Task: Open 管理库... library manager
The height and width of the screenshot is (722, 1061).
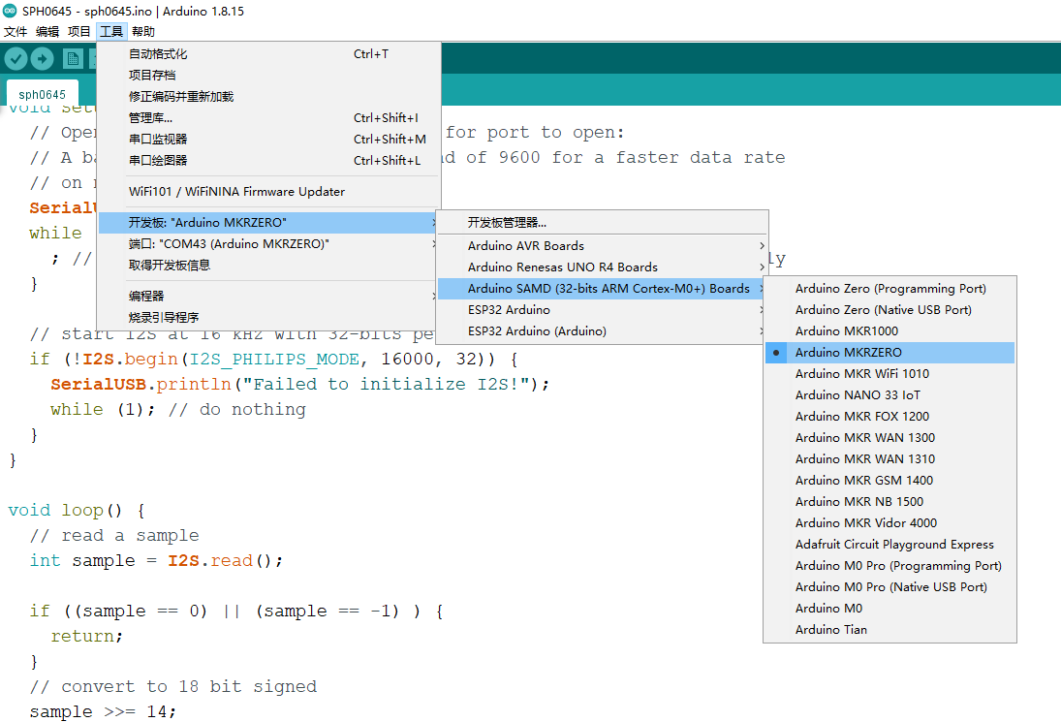Action: tap(268, 117)
